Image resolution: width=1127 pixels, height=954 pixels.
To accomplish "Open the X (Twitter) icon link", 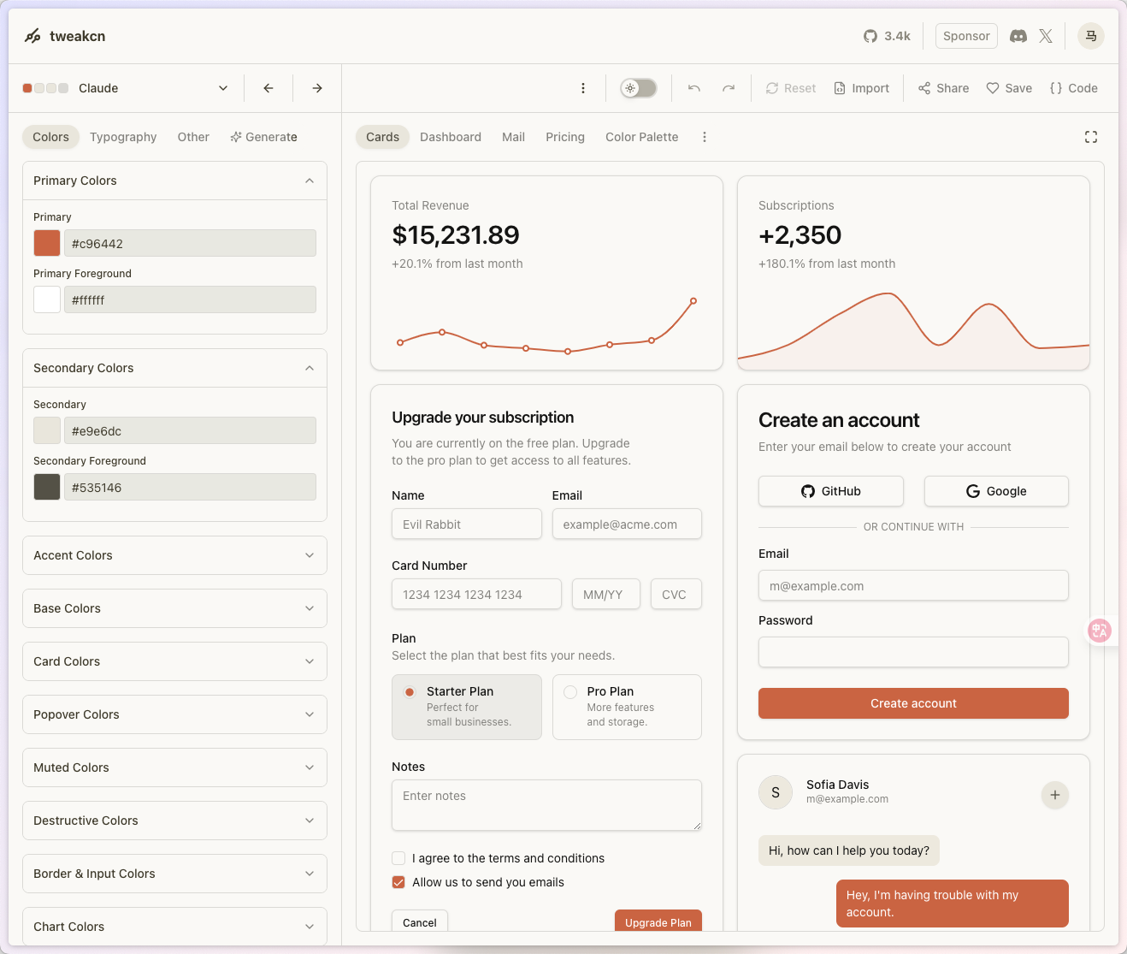I will click(x=1046, y=36).
